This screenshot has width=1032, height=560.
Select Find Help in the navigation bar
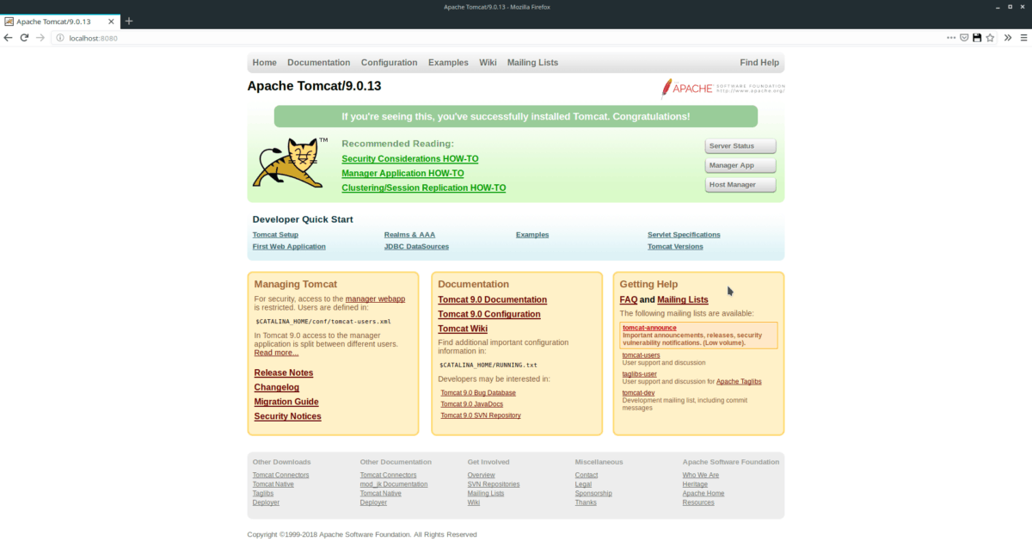(x=759, y=63)
